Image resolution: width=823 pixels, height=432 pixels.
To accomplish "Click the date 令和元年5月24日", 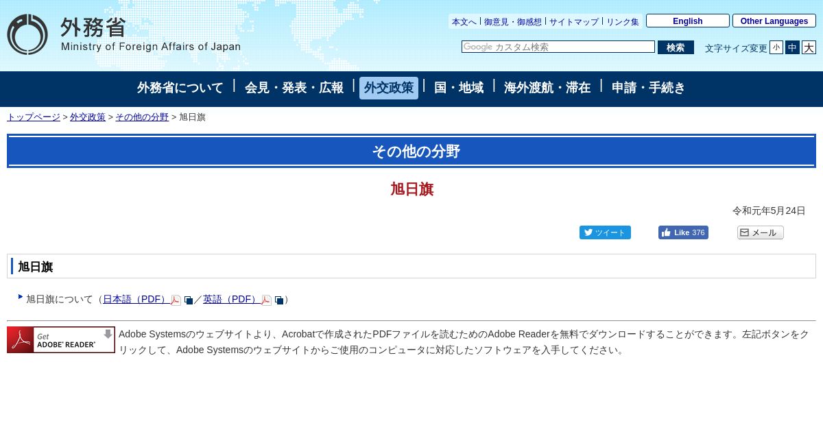I will coord(769,211).
